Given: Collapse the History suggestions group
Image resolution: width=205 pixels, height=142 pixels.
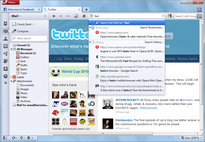Looking at the screenshot, I should pyautogui.click(x=90, y=42).
